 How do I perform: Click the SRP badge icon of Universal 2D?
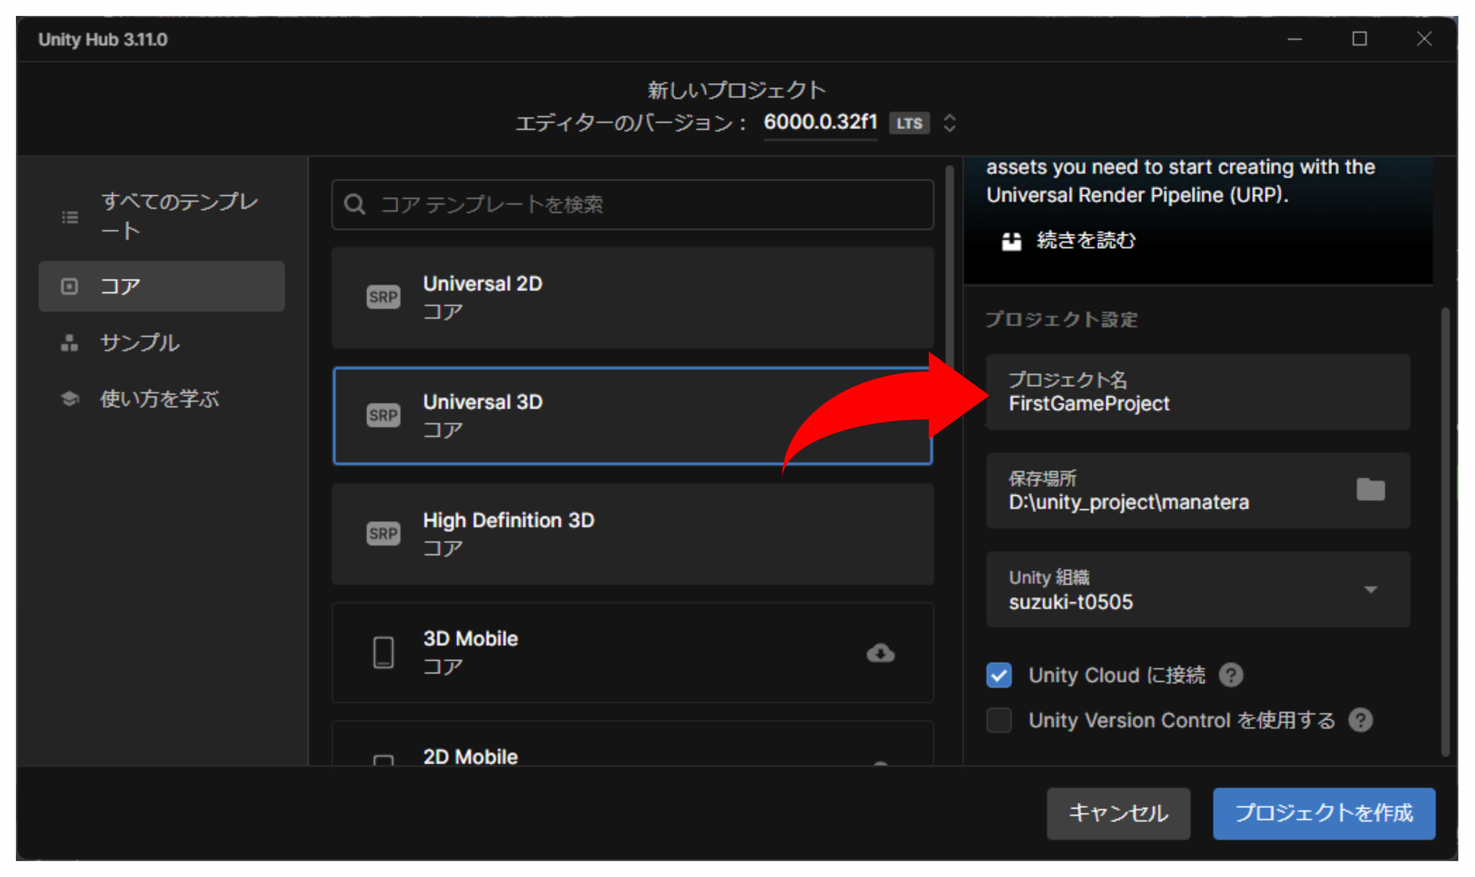tap(383, 297)
